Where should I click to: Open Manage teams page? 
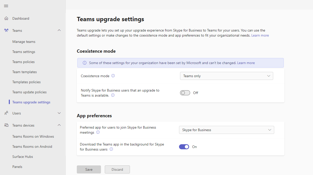tap(24, 42)
